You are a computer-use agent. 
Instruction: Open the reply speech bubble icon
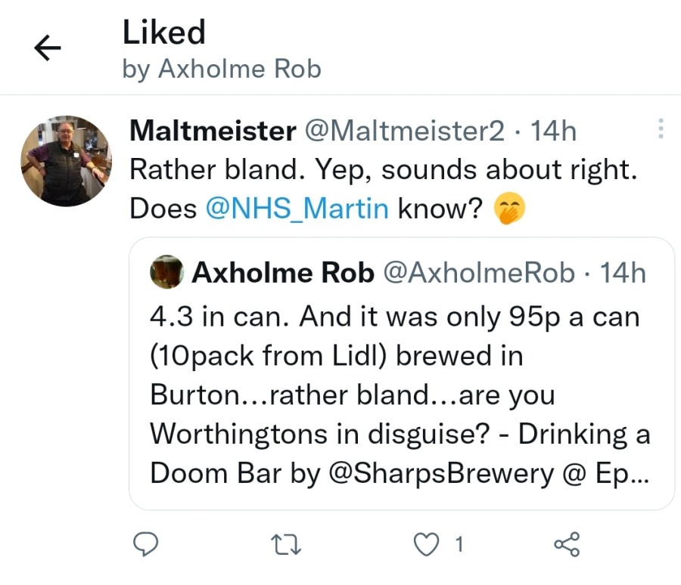pos(146,543)
